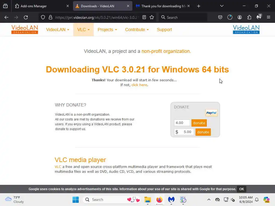Open Firefox View recent browsing icon
275x206 pixels.
5,6
